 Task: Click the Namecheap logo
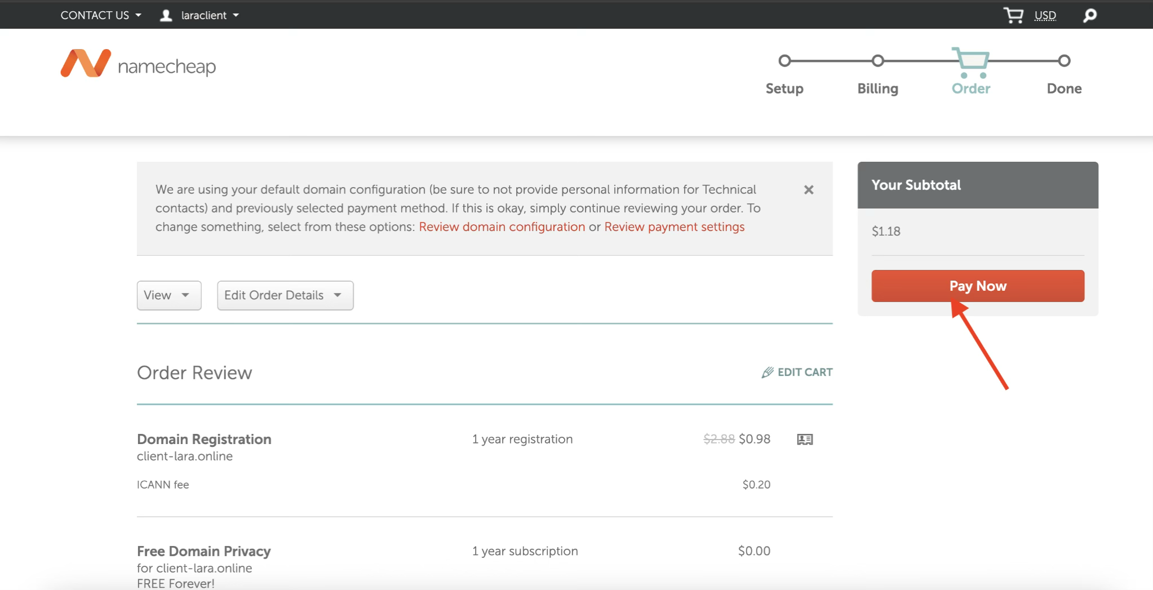click(138, 64)
